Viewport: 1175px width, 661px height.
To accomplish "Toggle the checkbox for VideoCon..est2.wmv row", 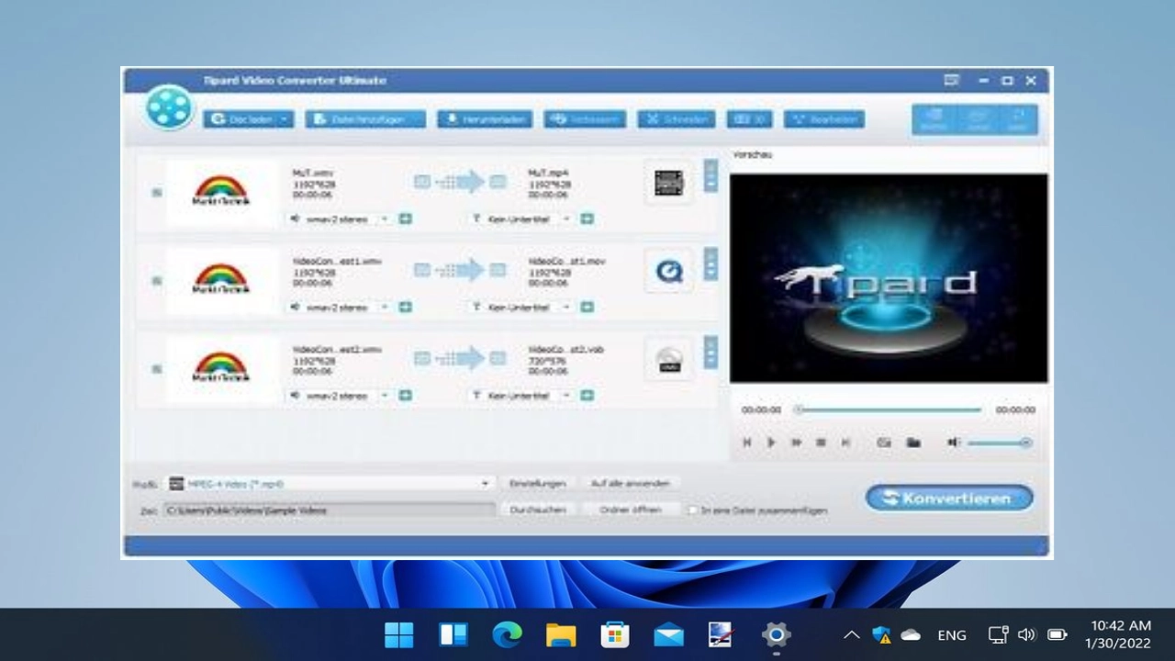I will coord(157,369).
